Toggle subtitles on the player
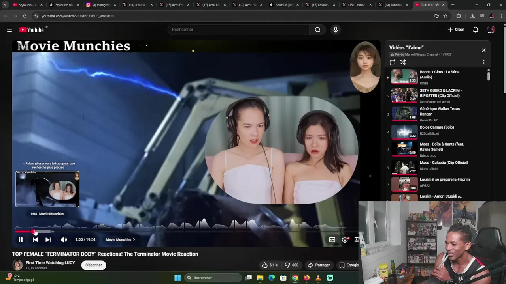The image size is (506, 284). tap(332, 239)
